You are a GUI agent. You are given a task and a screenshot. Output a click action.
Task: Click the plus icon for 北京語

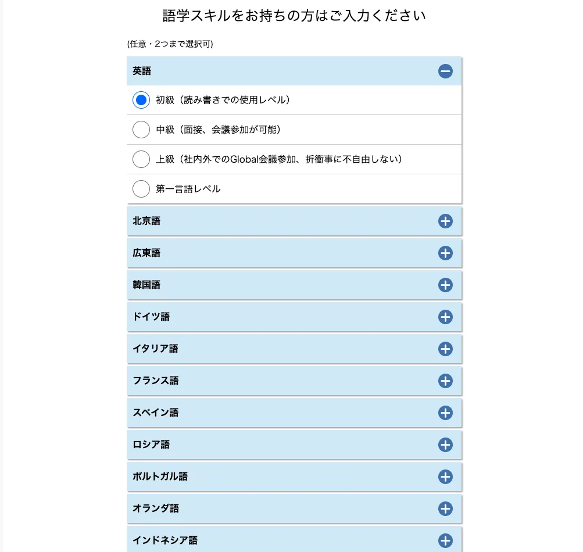(x=445, y=221)
